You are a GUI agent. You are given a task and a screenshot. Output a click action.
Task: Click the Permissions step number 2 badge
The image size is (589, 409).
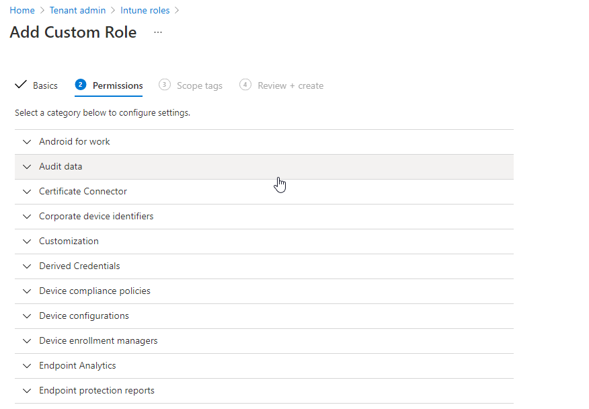81,85
